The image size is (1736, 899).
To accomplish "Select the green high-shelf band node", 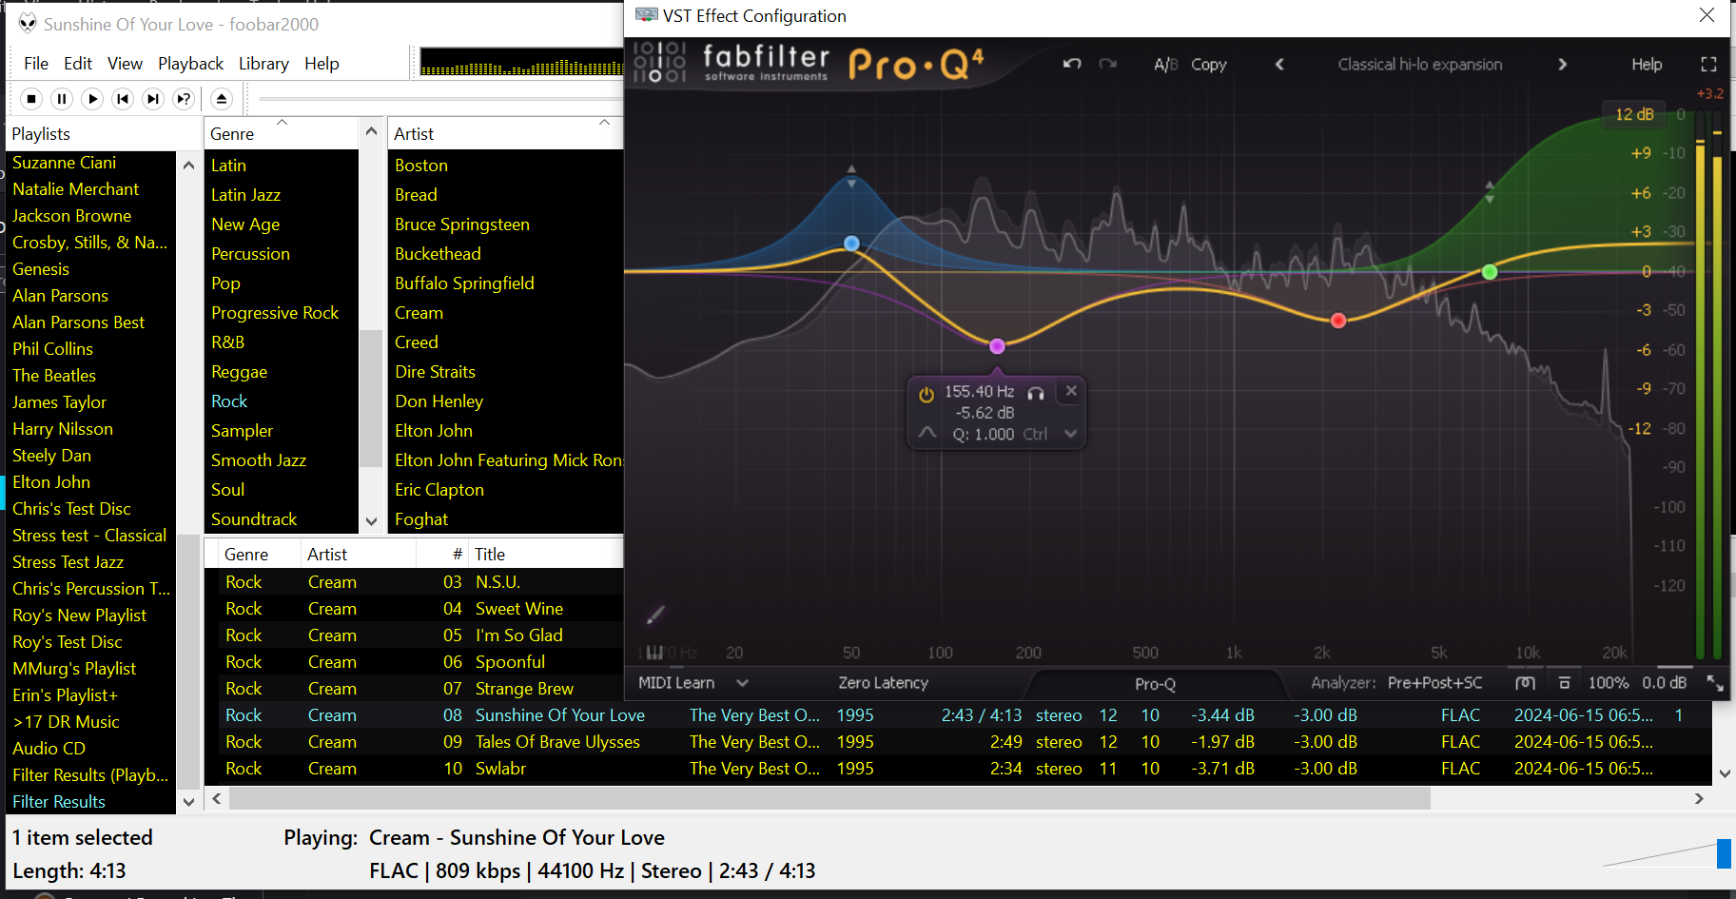I will 1490,272.
